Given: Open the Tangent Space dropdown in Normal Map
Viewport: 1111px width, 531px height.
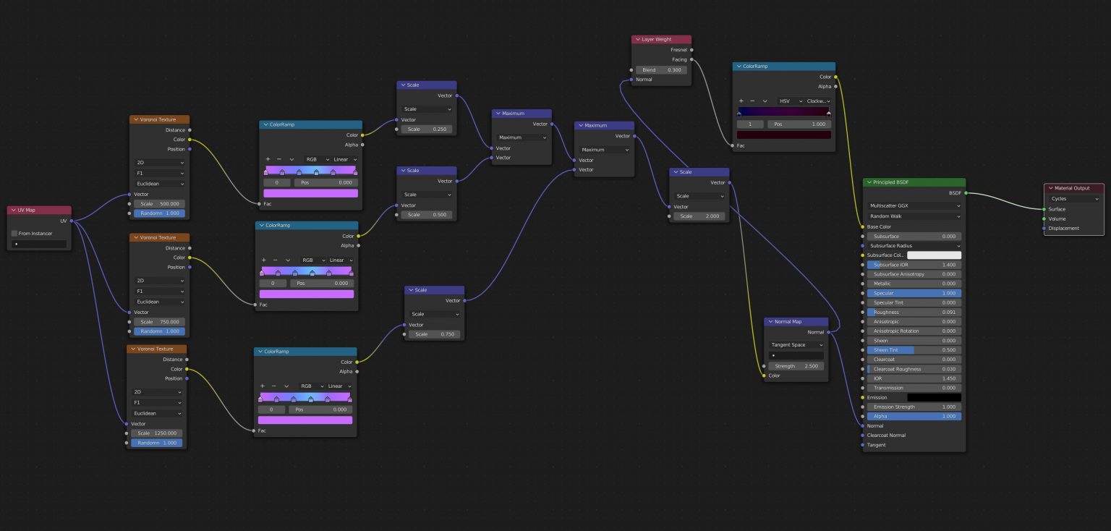Looking at the screenshot, I should coord(796,345).
